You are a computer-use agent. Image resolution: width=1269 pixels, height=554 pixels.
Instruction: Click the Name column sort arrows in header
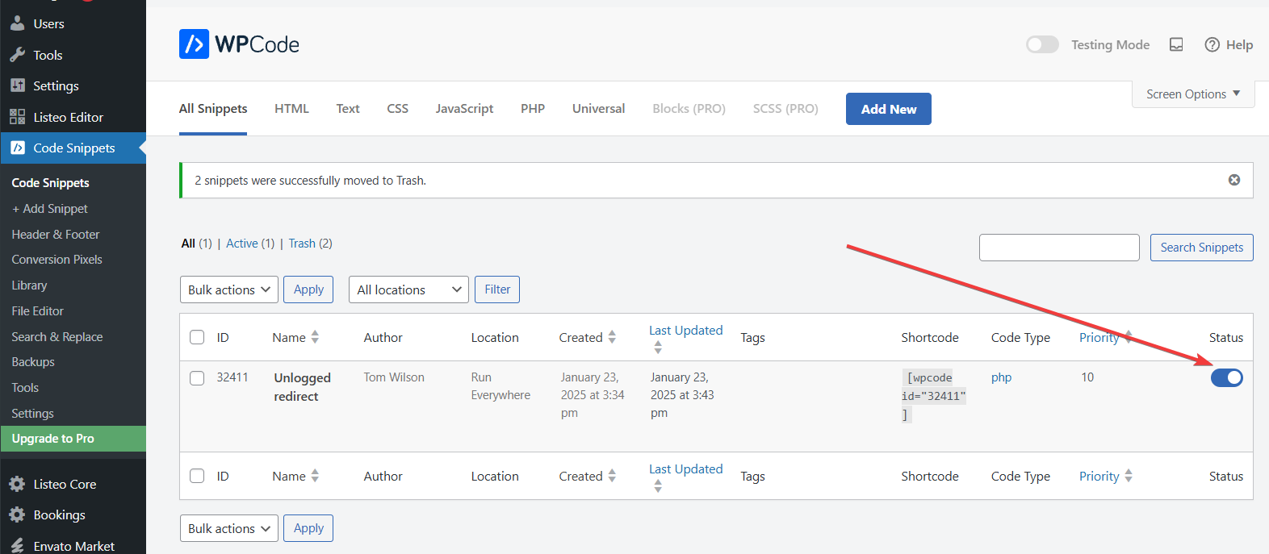pyautogui.click(x=315, y=337)
